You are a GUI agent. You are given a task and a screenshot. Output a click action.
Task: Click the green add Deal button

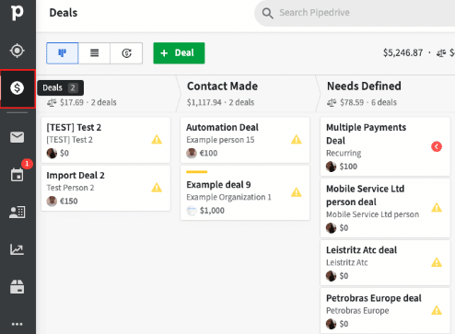(x=179, y=53)
